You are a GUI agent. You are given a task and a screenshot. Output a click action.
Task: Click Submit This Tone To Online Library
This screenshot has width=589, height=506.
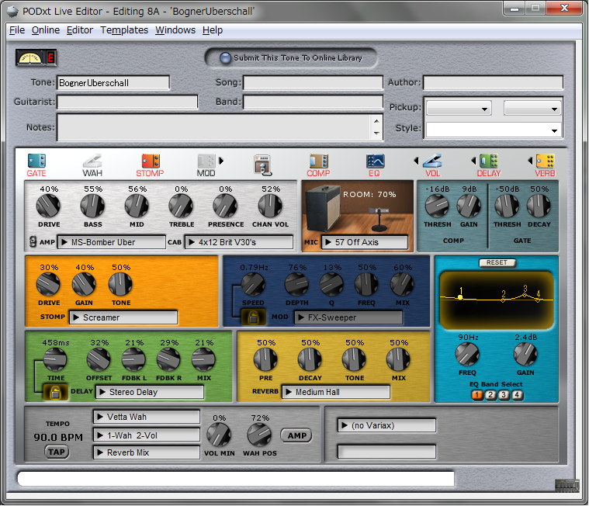[291, 58]
